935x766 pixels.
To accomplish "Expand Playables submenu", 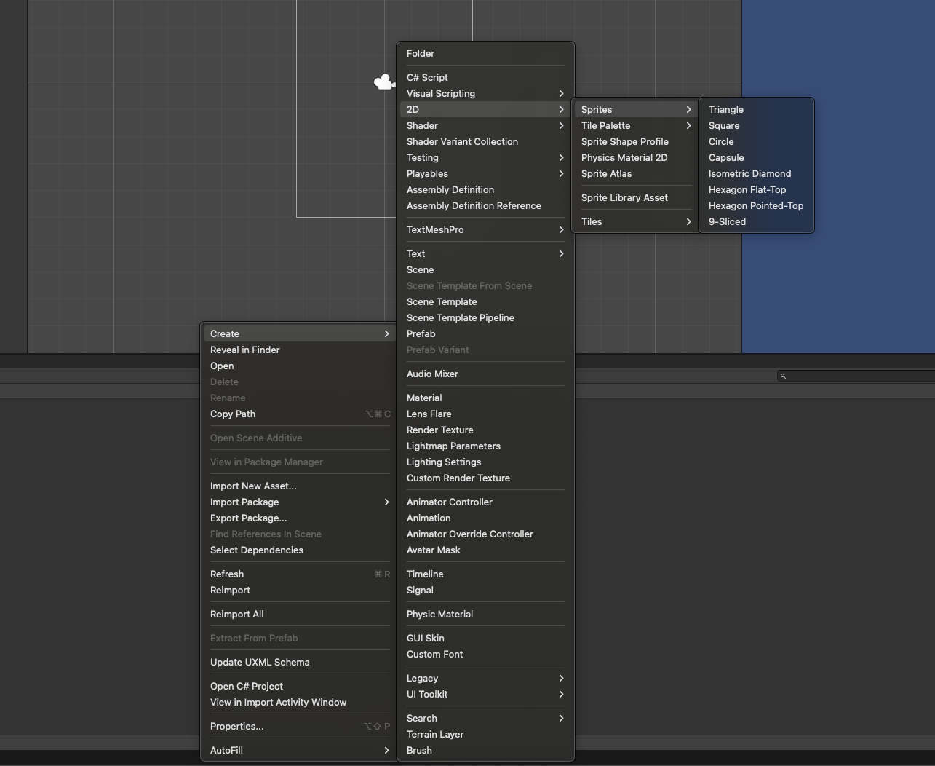I will (x=485, y=173).
